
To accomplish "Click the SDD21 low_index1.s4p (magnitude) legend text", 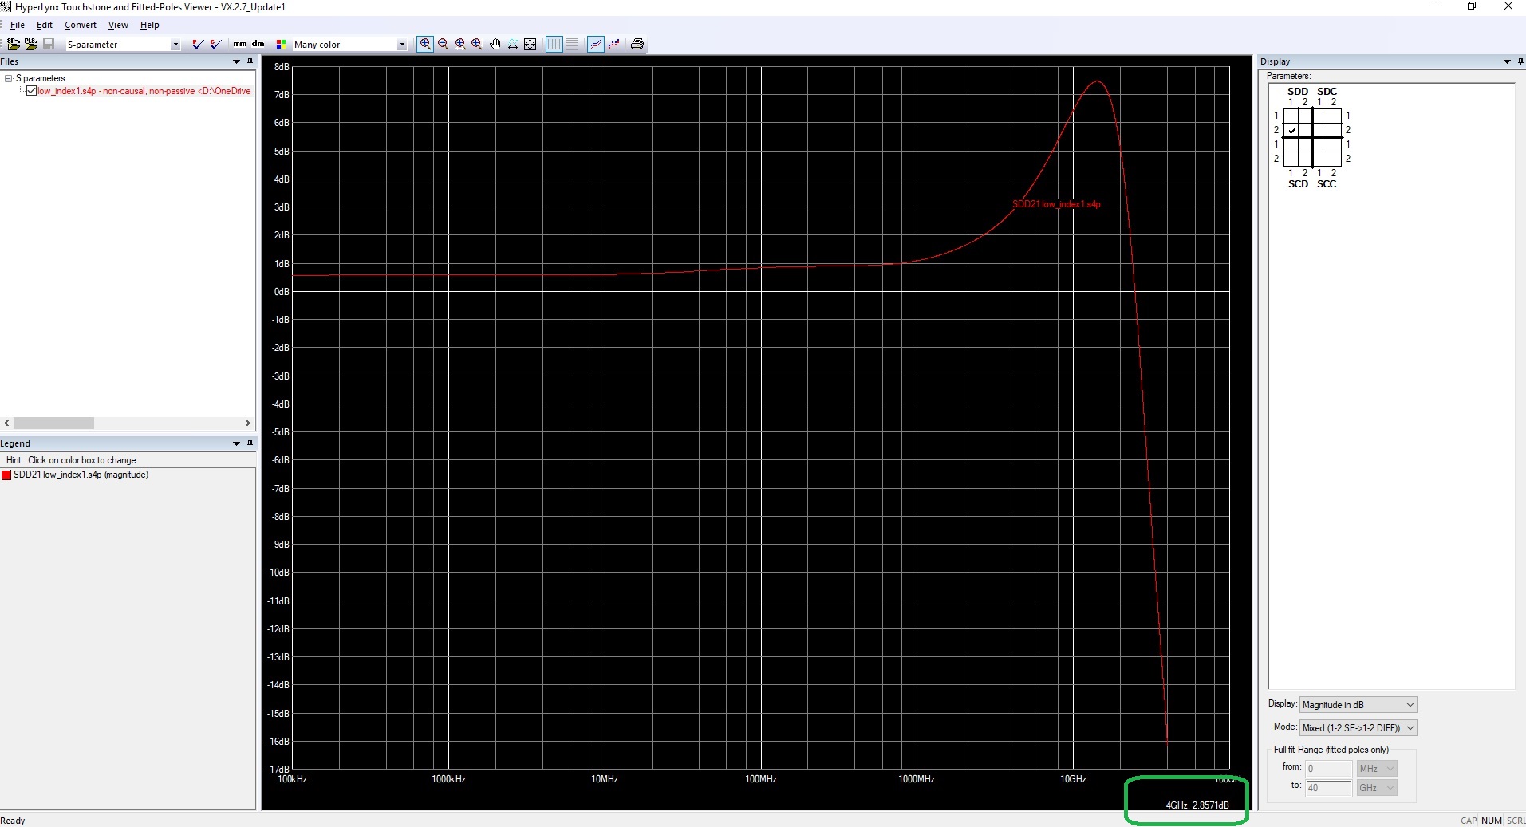I will coord(81,475).
